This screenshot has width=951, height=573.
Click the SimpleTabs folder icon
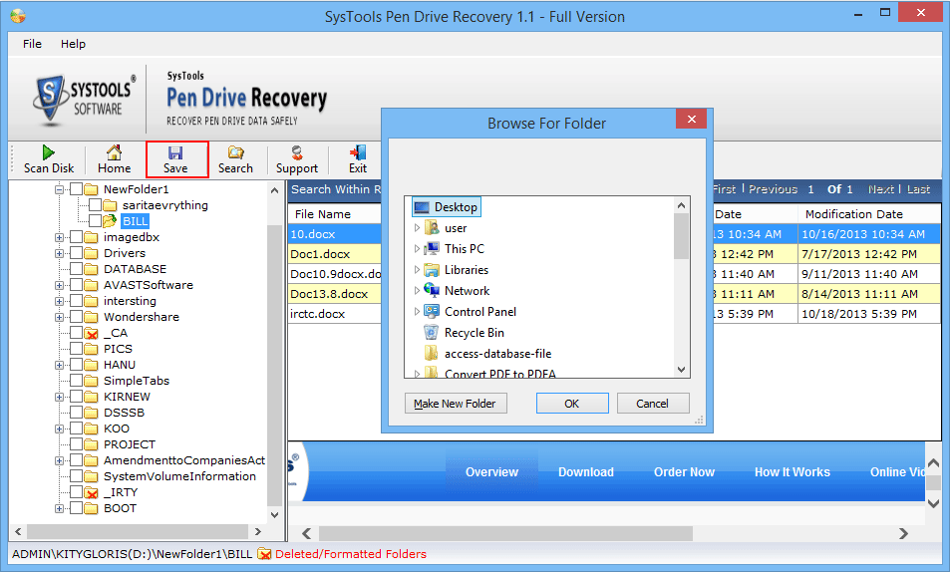point(91,381)
